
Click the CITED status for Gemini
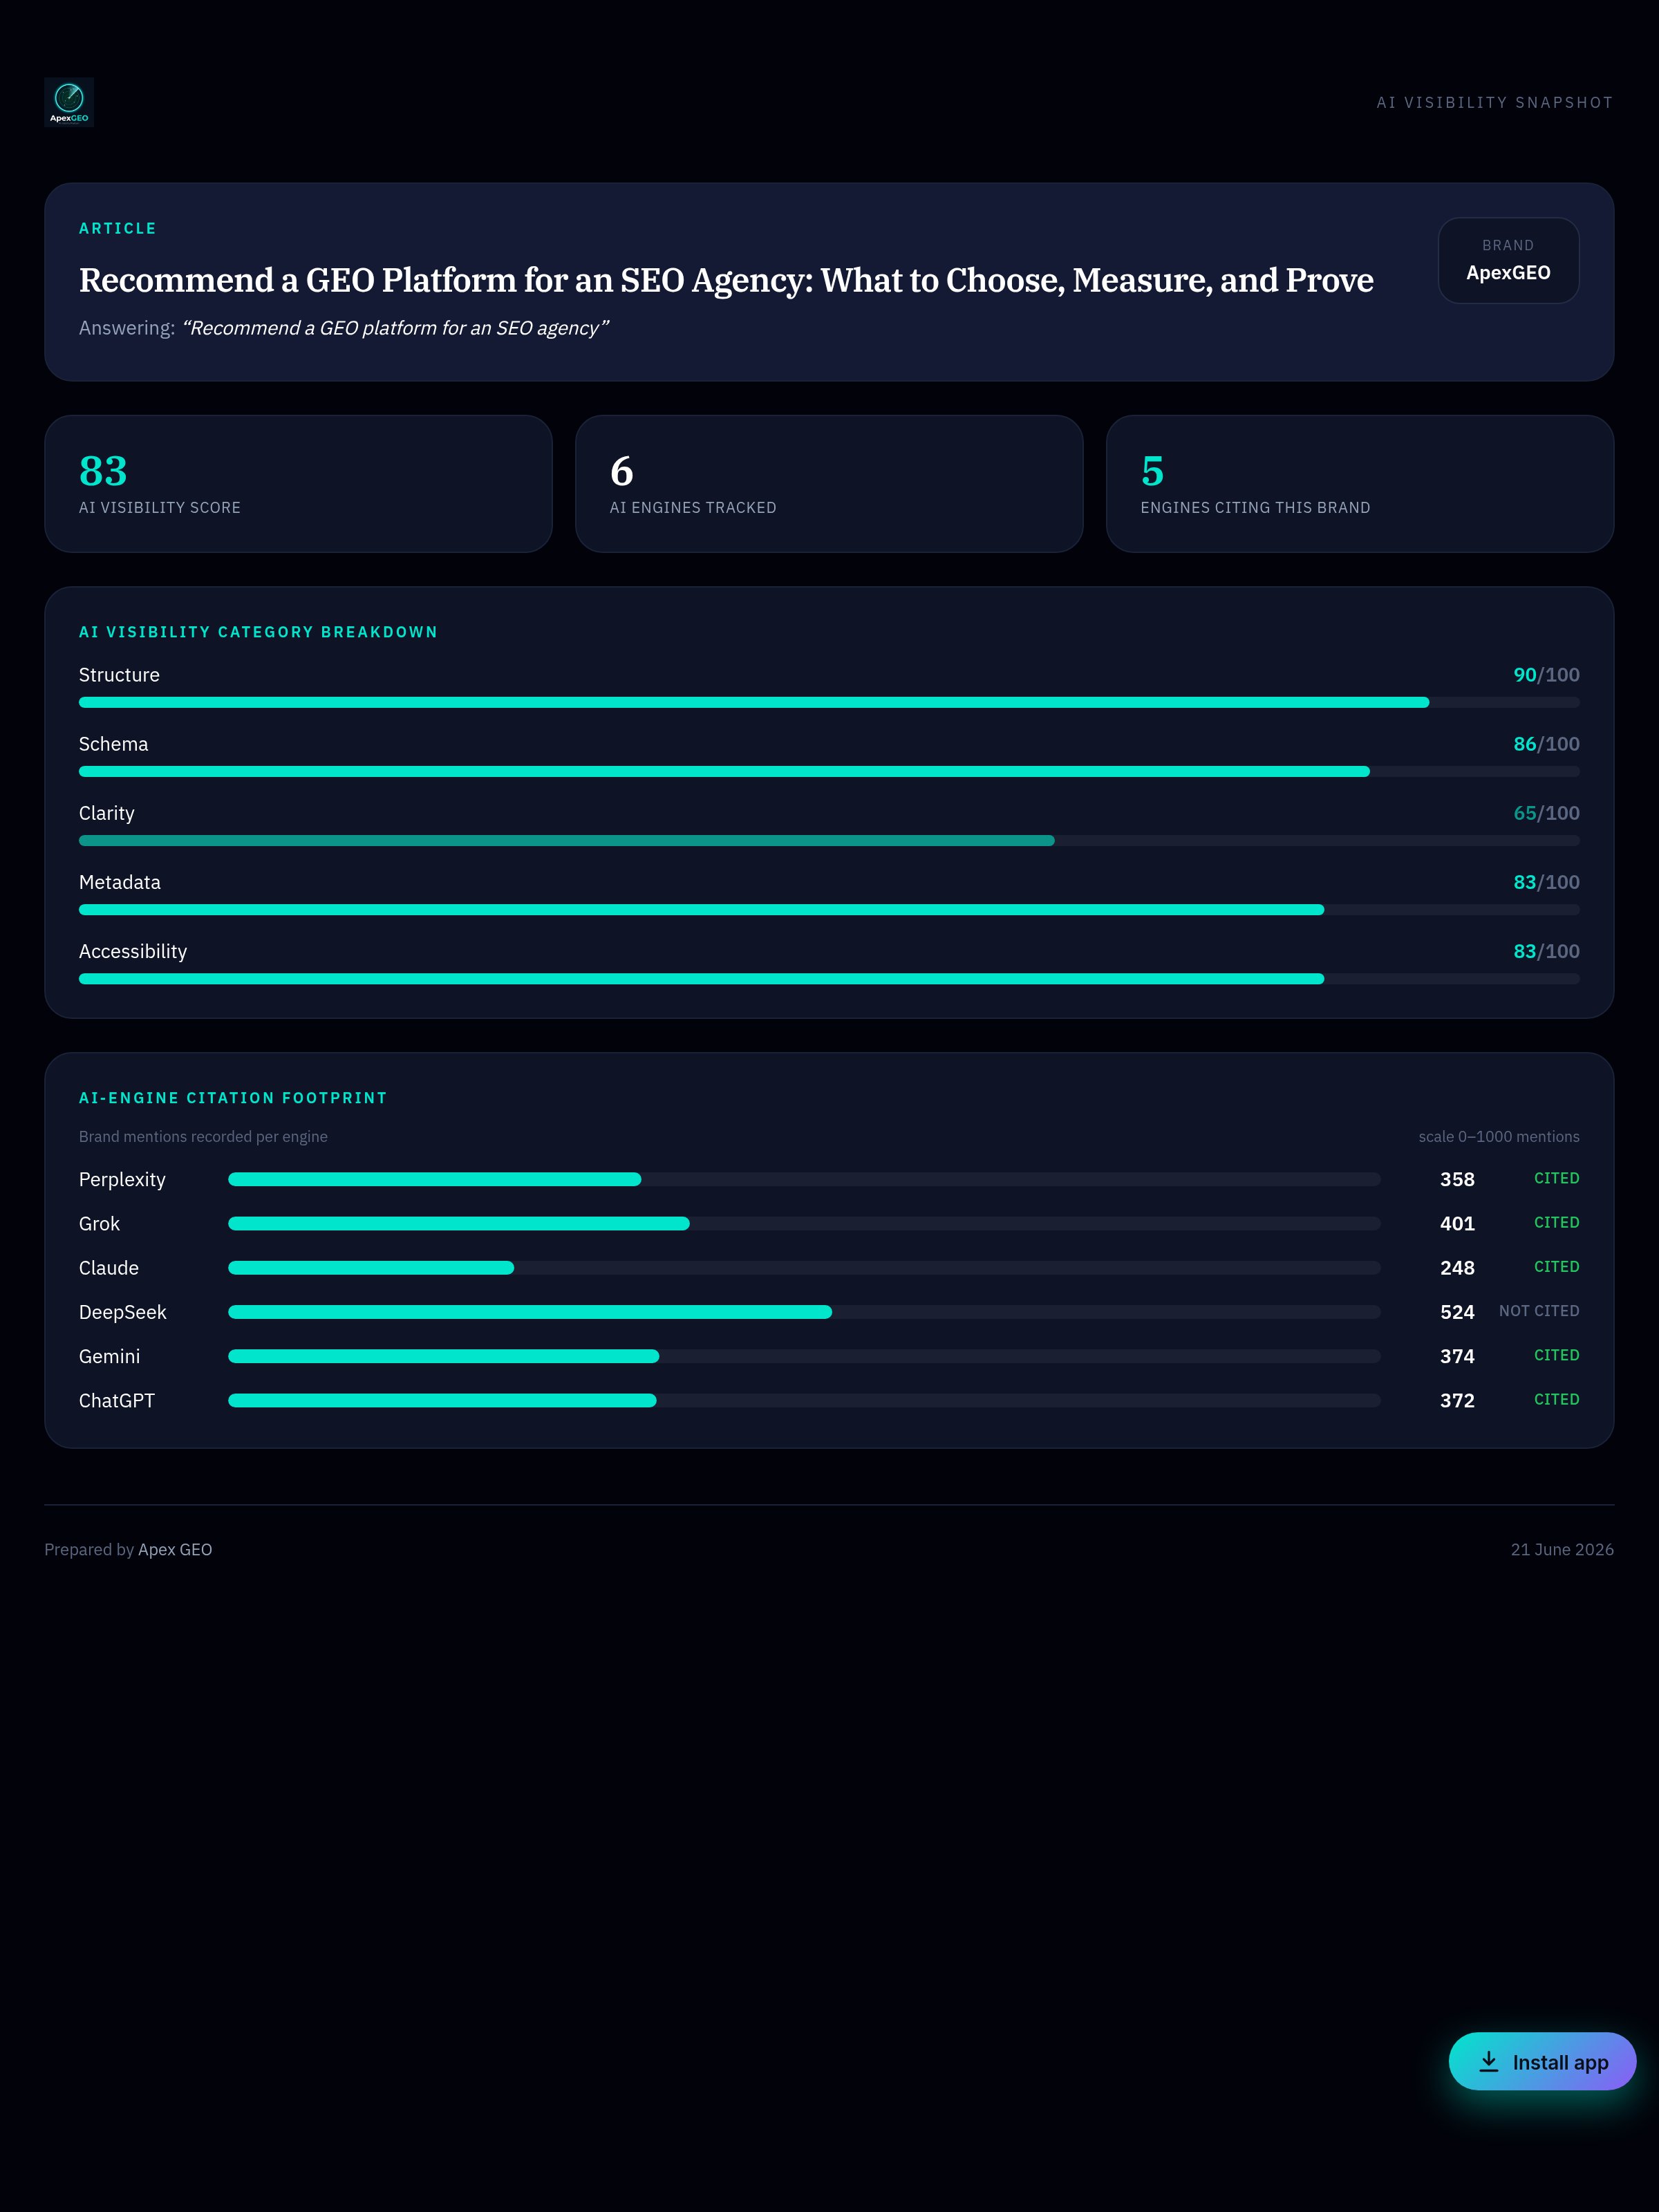(x=1557, y=1355)
